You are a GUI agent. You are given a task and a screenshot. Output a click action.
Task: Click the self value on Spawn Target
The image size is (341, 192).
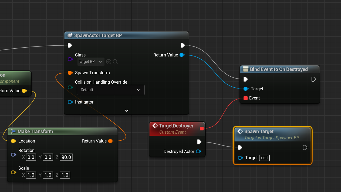(x=265, y=158)
